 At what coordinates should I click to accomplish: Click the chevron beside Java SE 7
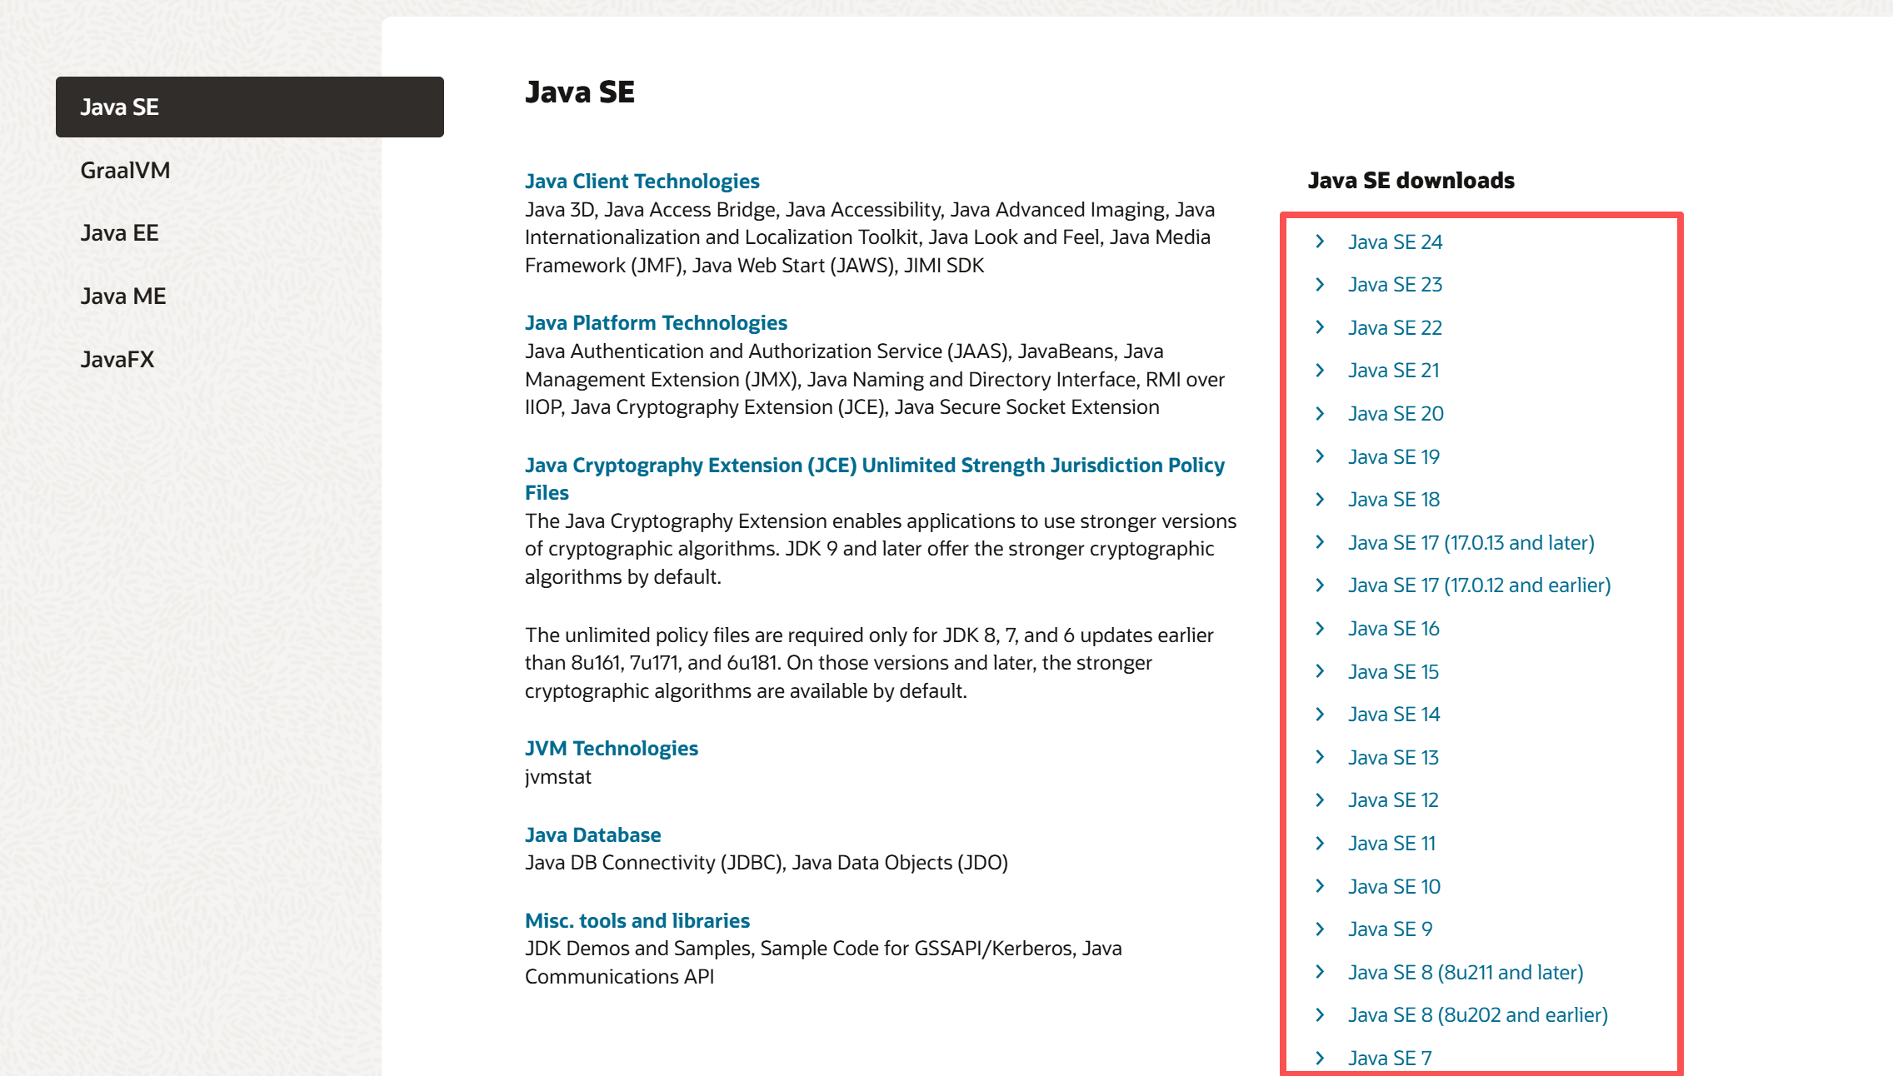point(1320,1058)
